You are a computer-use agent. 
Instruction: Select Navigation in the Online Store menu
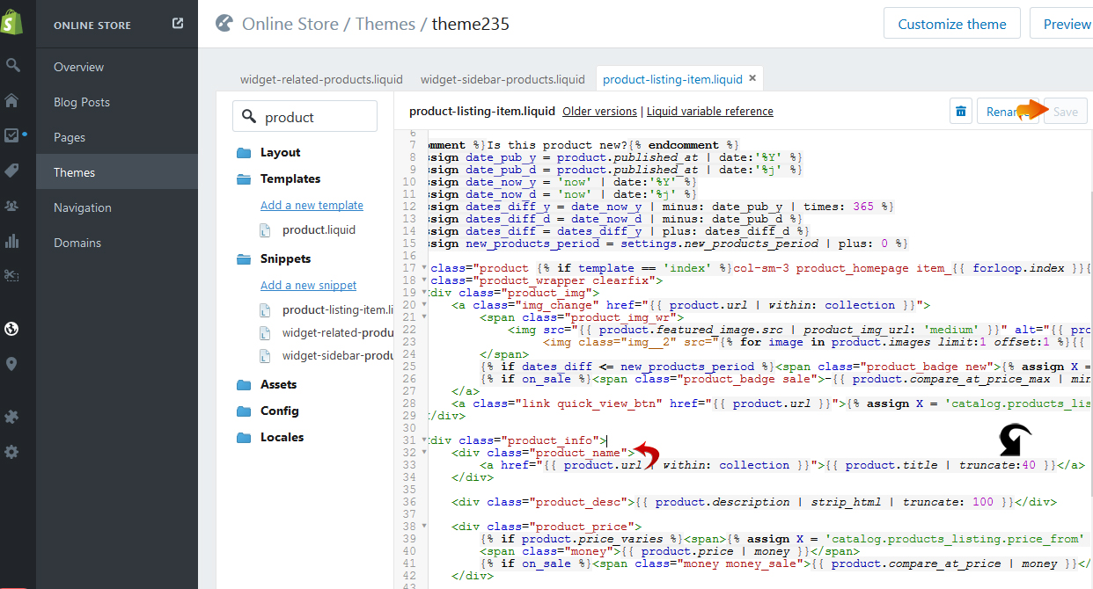click(83, 207)
